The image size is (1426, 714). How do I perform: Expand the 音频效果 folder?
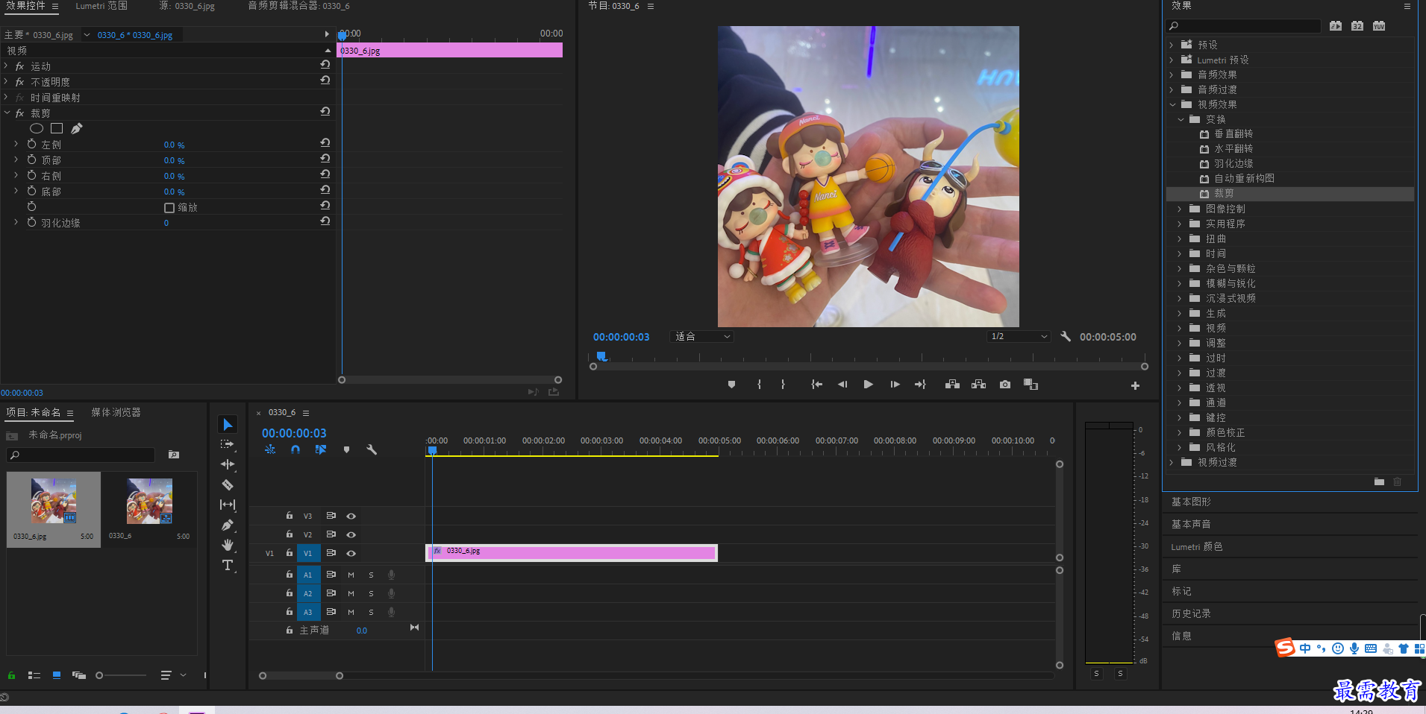point(1172,75)
